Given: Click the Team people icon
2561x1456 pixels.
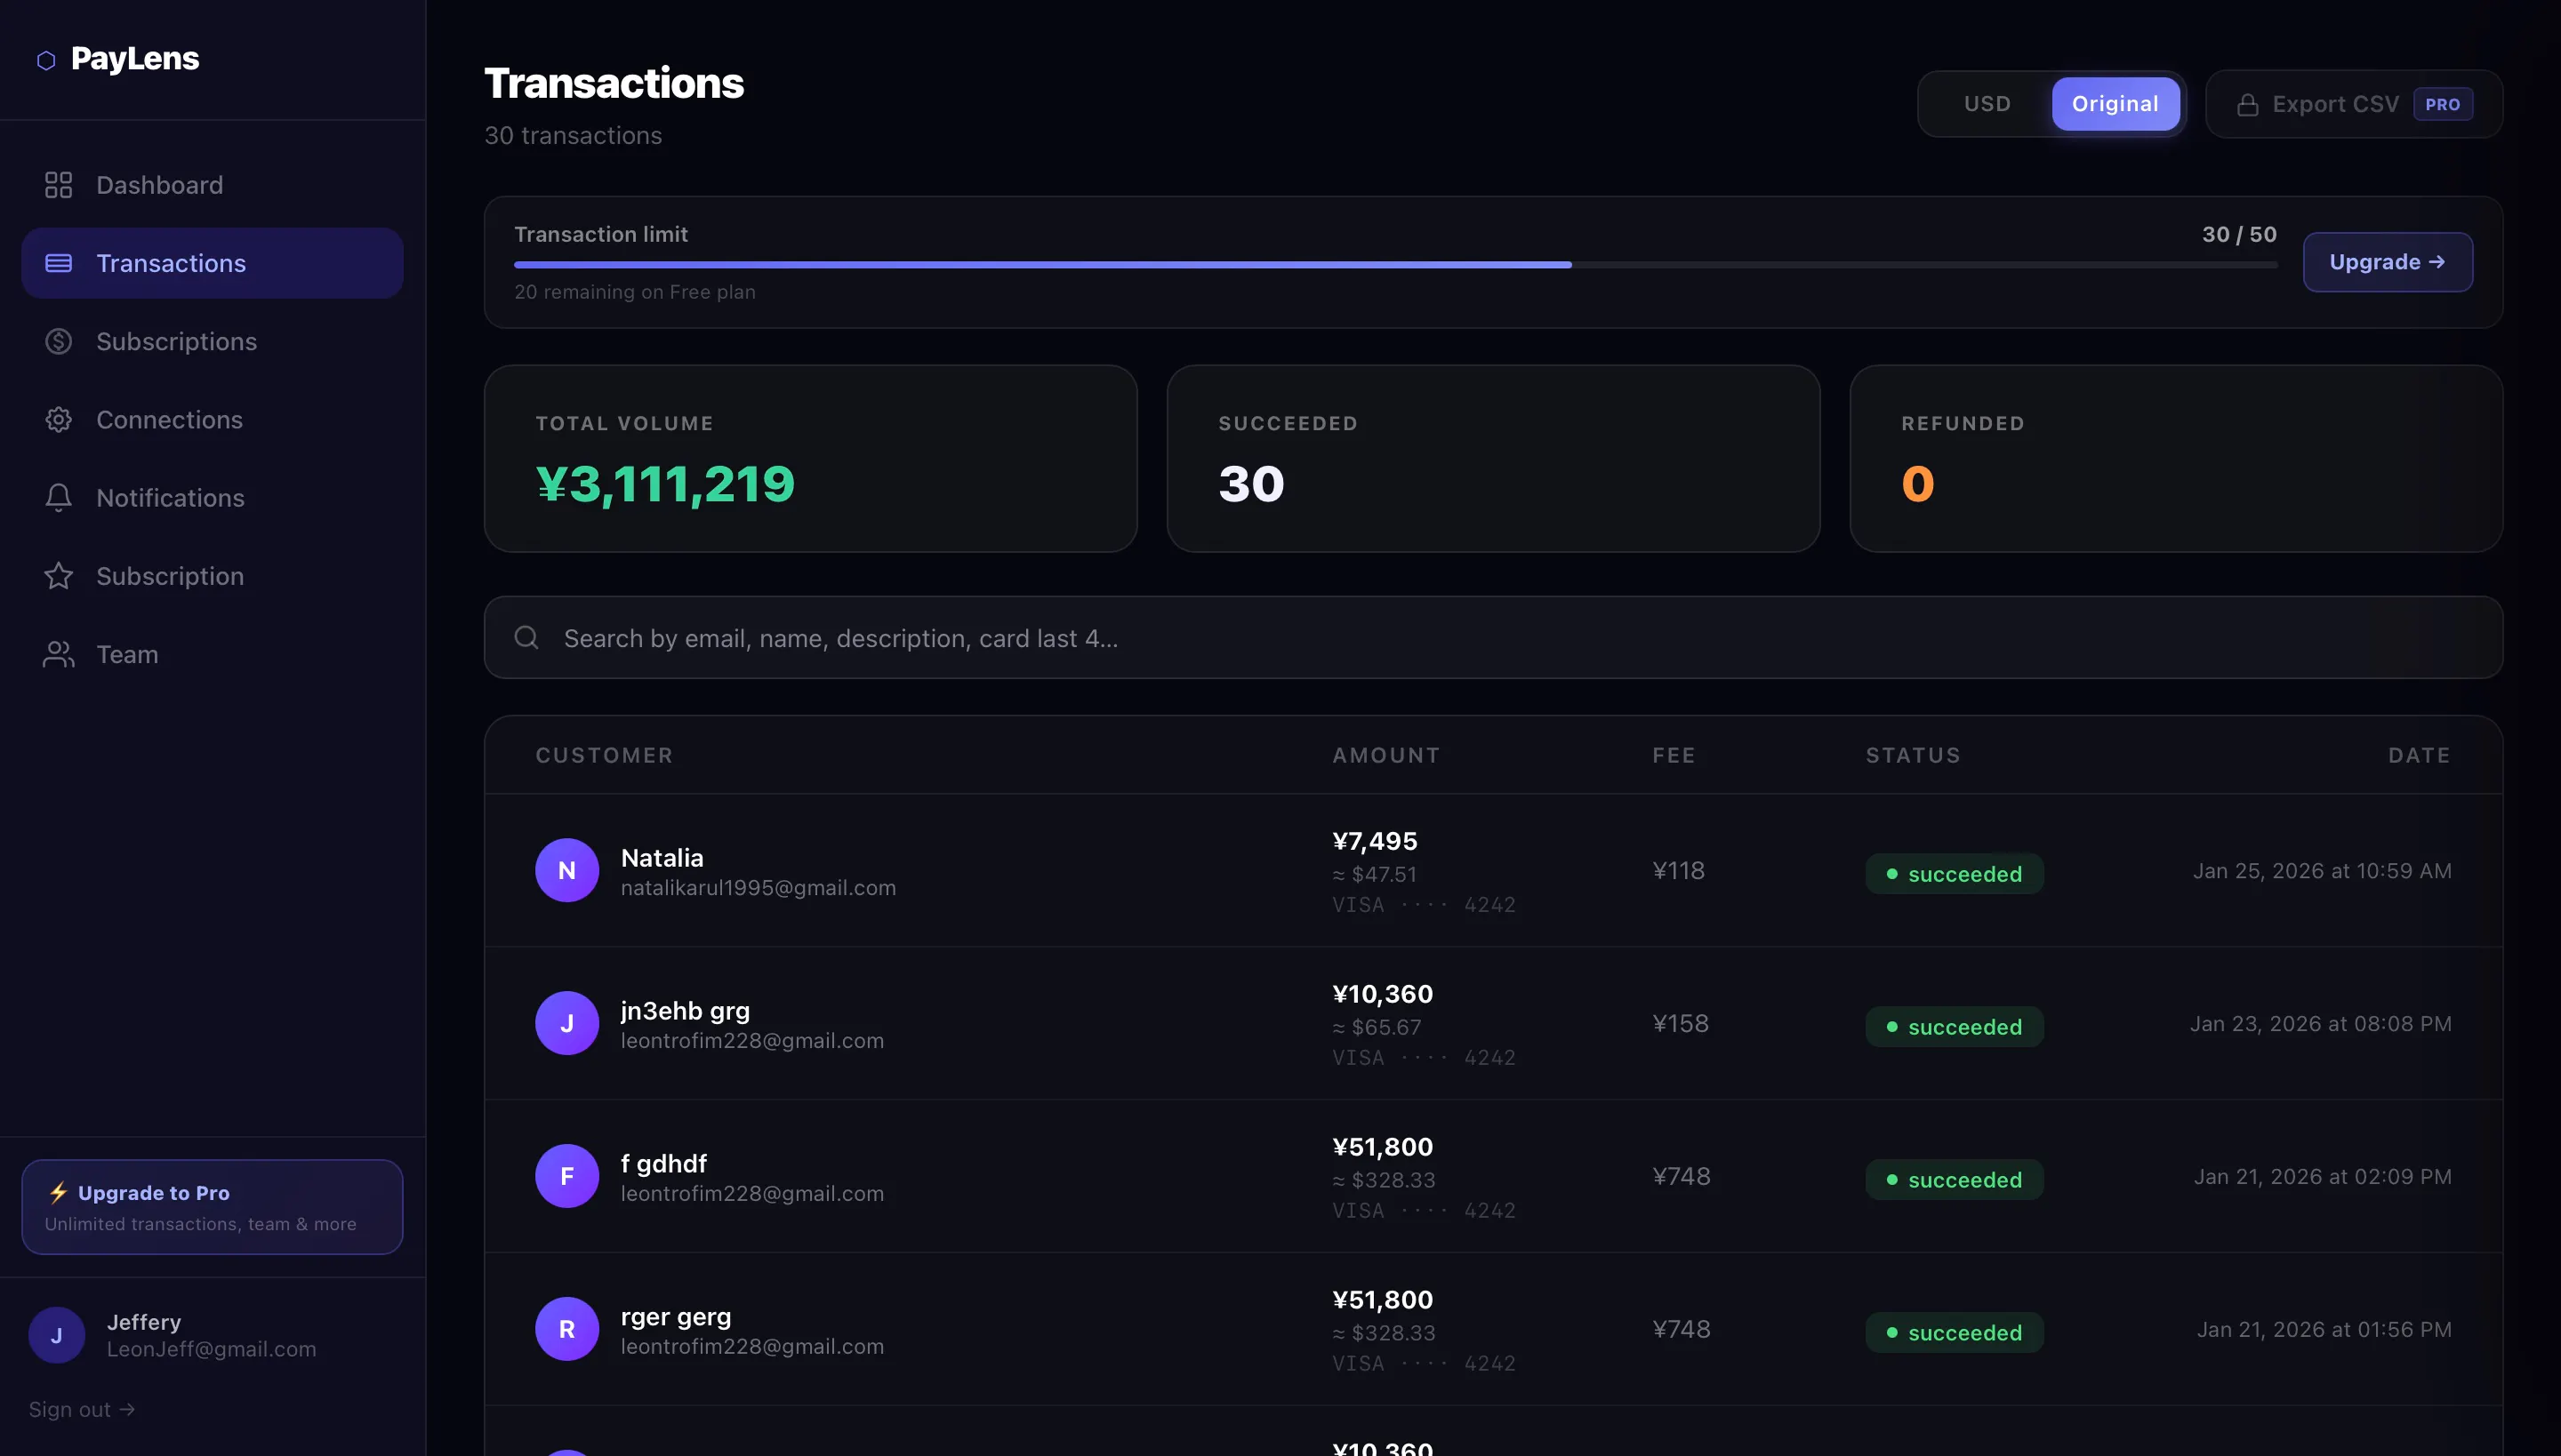Looking at the screenshot, I should (59, 654).
